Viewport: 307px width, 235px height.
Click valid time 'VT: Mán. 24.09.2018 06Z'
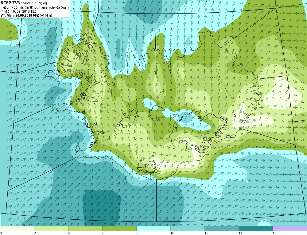coord(20,15)
